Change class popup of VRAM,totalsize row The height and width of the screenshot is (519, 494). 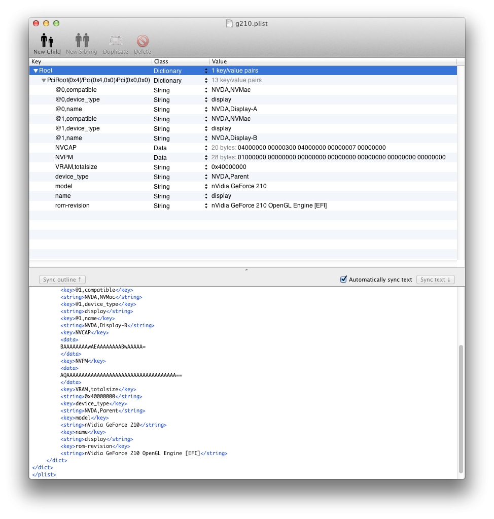coord(206,167)
